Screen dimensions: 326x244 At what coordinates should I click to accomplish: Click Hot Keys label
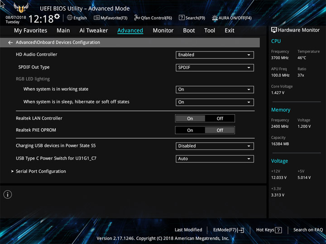coord(265,230)
